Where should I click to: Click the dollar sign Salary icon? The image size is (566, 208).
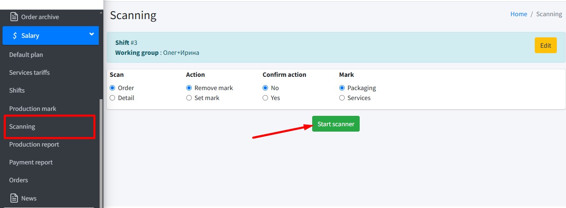pos(15,36)
